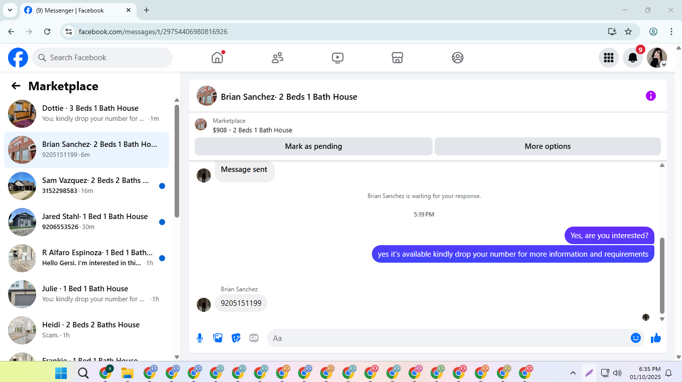This screenshot has width=682, height=382.
Task: Open the Marketplace storefront icon in top navigation
Action: pyautogui.click(x=397, y=58)
